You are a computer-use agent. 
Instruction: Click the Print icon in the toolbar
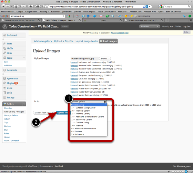(38, 7)
